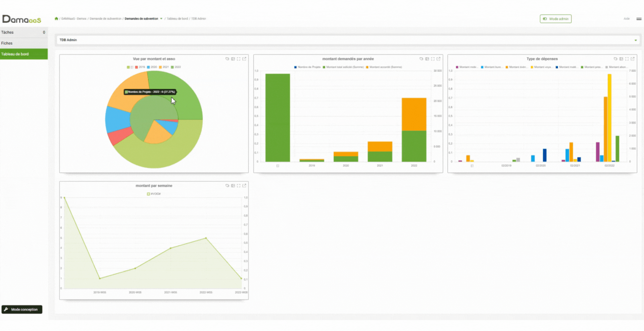Open the Tâches sidebar item

click(x=23, y=33)
